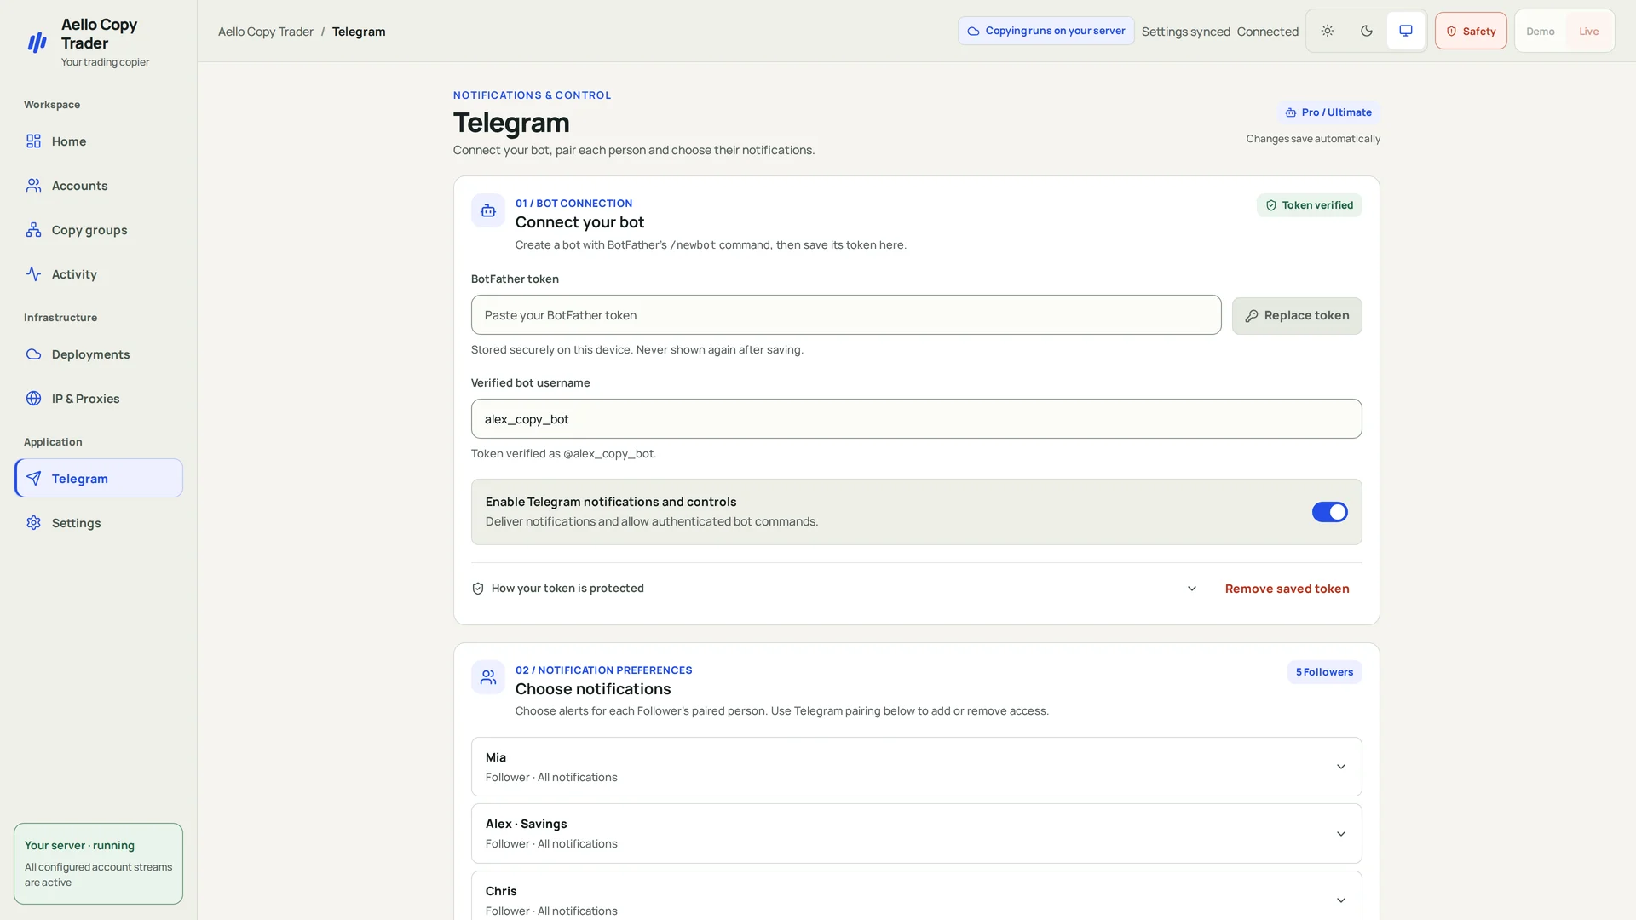Screen dimensions: 1636x920
Task: Click the Aello Copy Trader logo icon
Action: (x=37, y=43)
